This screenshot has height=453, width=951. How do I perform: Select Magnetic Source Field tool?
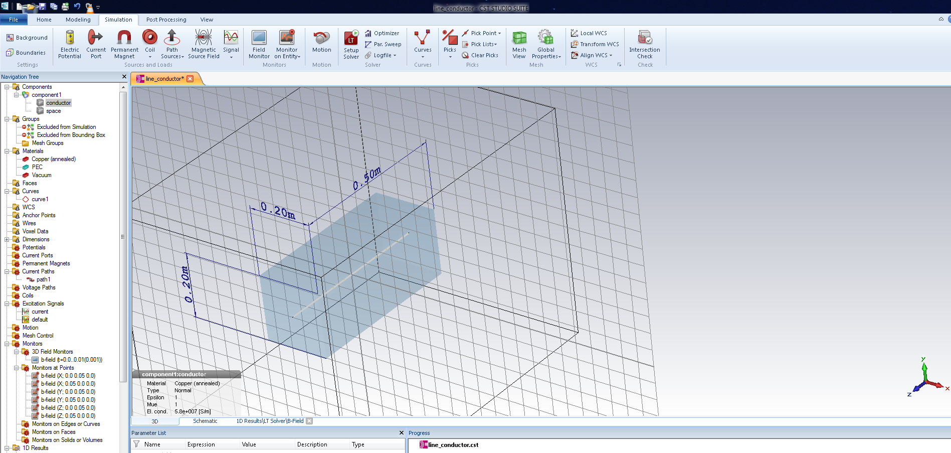click(204, 44)
